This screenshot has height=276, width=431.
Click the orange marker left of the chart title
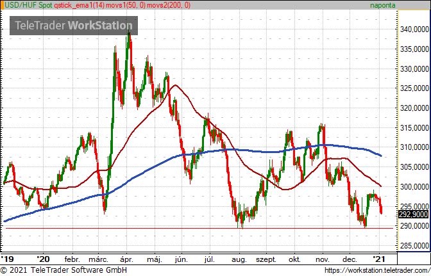[x=2, y=5]
